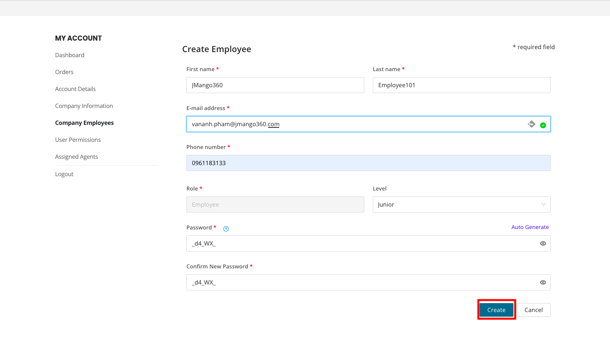Click the password help question mark icon
The height and width of the screenshot is (348, 610).
[226, 229]
